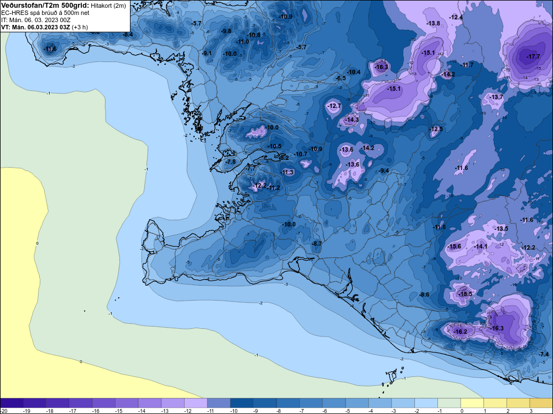
Task: Click the -9.1 temperature label
Action: click(x=207, y=53)
